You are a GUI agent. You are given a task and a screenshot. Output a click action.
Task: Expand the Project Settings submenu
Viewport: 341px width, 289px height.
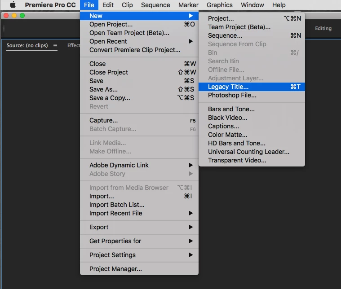139,255
